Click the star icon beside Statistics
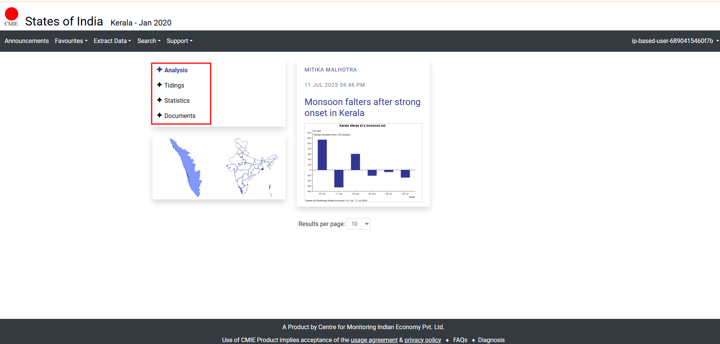This screenshot has height=344, width=720. point(159,100)
